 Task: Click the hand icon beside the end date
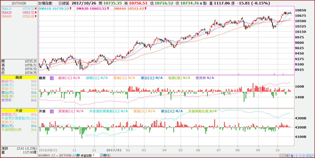tap(78, 156)
